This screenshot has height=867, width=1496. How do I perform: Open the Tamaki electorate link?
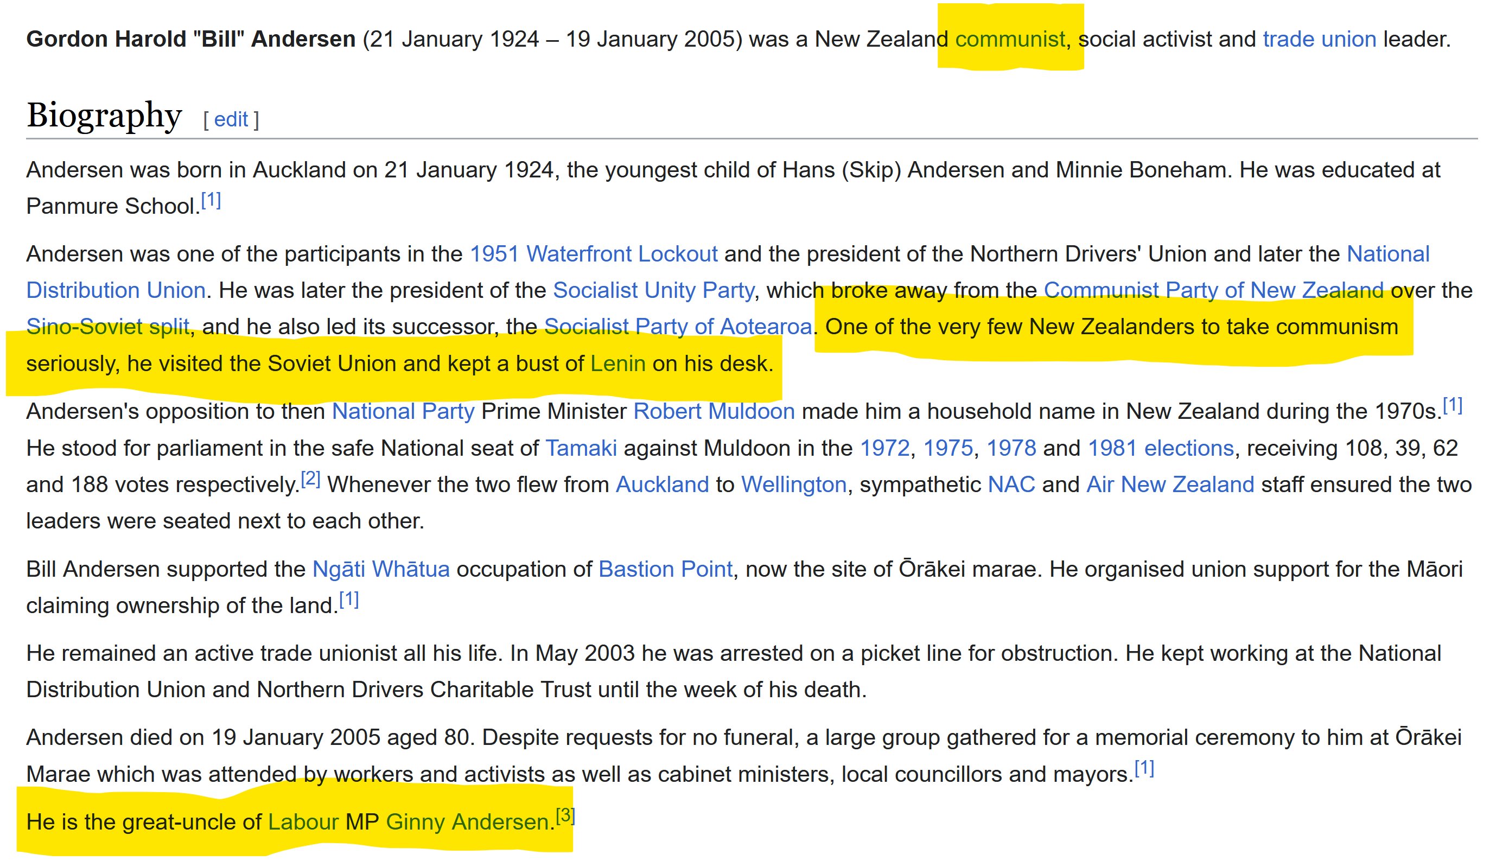[581, 448]
